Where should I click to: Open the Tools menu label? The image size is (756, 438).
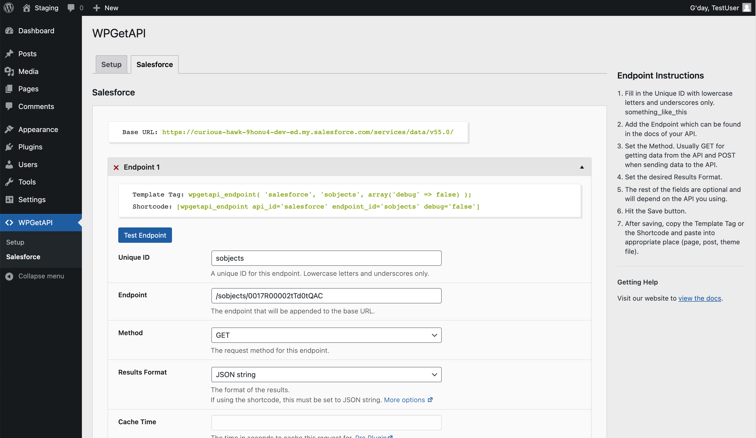[x=27, y=182]
